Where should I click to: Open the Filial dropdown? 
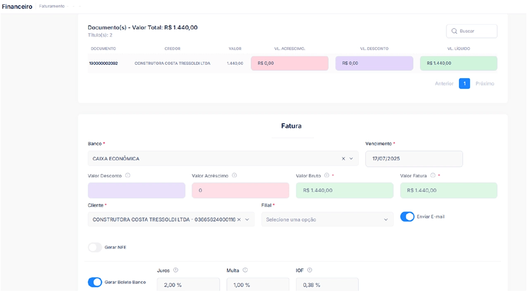pos(327,220)
